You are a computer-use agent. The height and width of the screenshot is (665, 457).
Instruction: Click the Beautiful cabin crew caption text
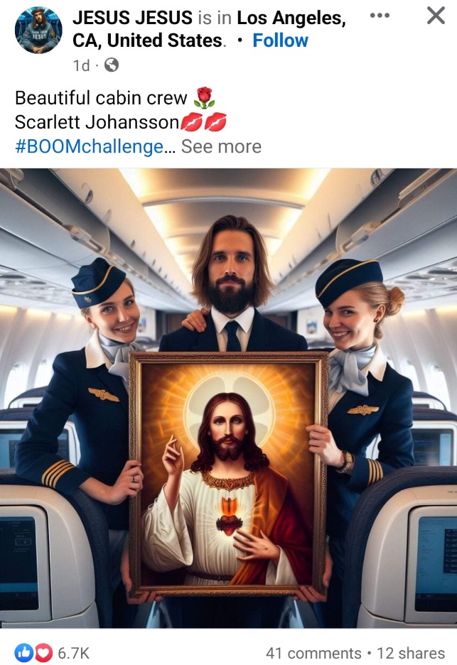pos(101,98)
